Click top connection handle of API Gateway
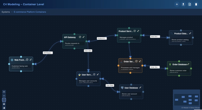This screenshot has width=202, height=110. click(x=74, y=34)
